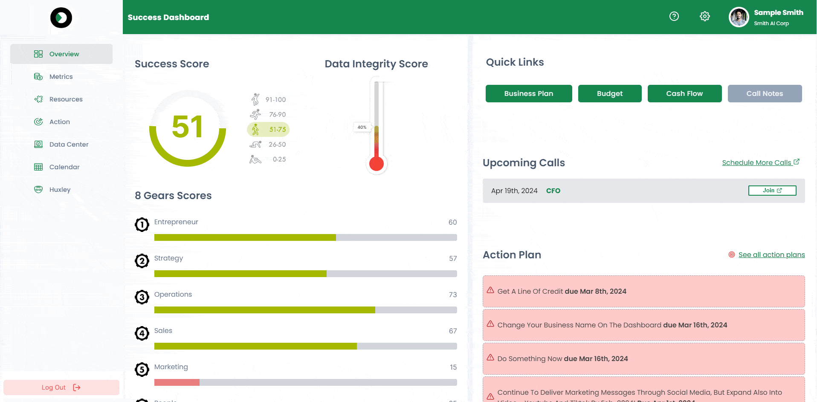Navigate to Data Center in the sidebar
Screen dimensions: 817x402
click(69, 145)
